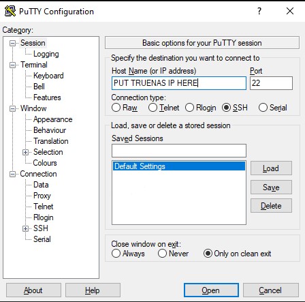
Task: Open the Colours category
Action: click(x=45, y=163)
